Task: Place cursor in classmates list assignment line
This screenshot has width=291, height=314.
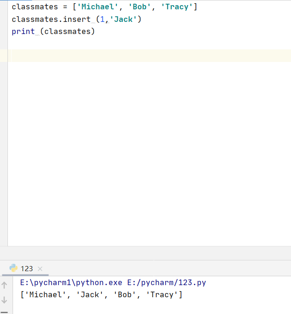Action: (104, 7)
